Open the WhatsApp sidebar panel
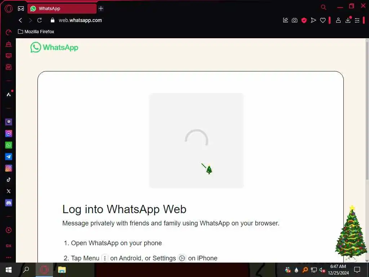The height and width of the screenshot is (277, 369). pos(9,145)
